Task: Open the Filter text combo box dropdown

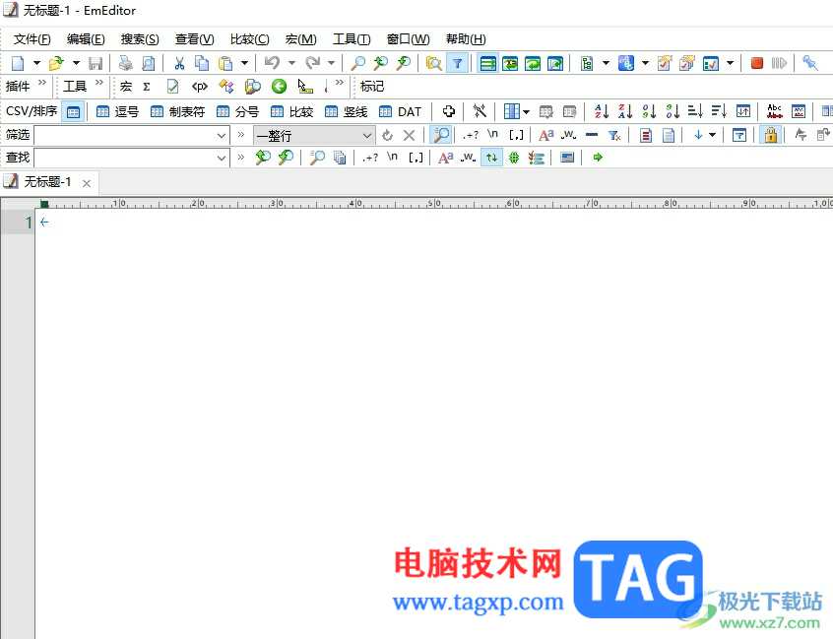Action: [x=222, y=136]
